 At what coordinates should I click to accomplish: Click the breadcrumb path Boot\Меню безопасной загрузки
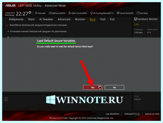(38, 25)
